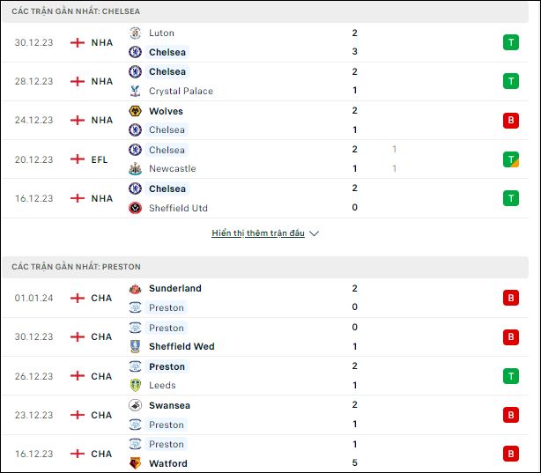The height and width of the screenshot is (473, 541).
Task: Click the Swansea club crest icon
Action: click(136, 405)
